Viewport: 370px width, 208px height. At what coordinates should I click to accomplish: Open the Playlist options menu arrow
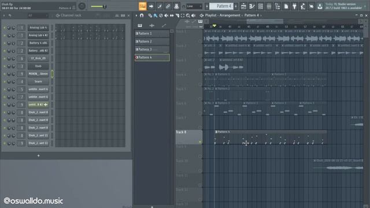136,16
